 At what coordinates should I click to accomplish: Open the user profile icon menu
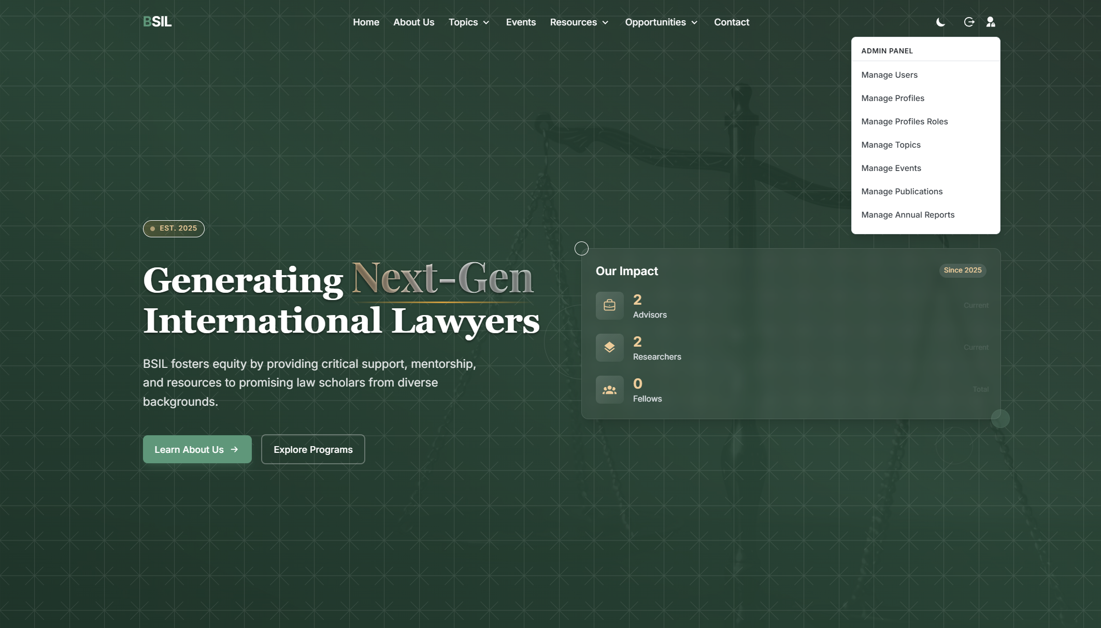990,22
